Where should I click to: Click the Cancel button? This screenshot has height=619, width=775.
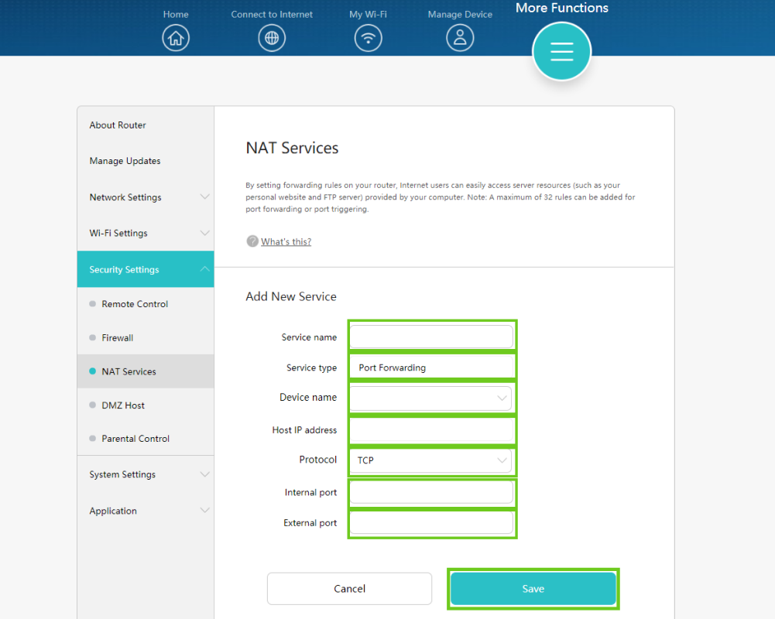(x=349, y=589)
